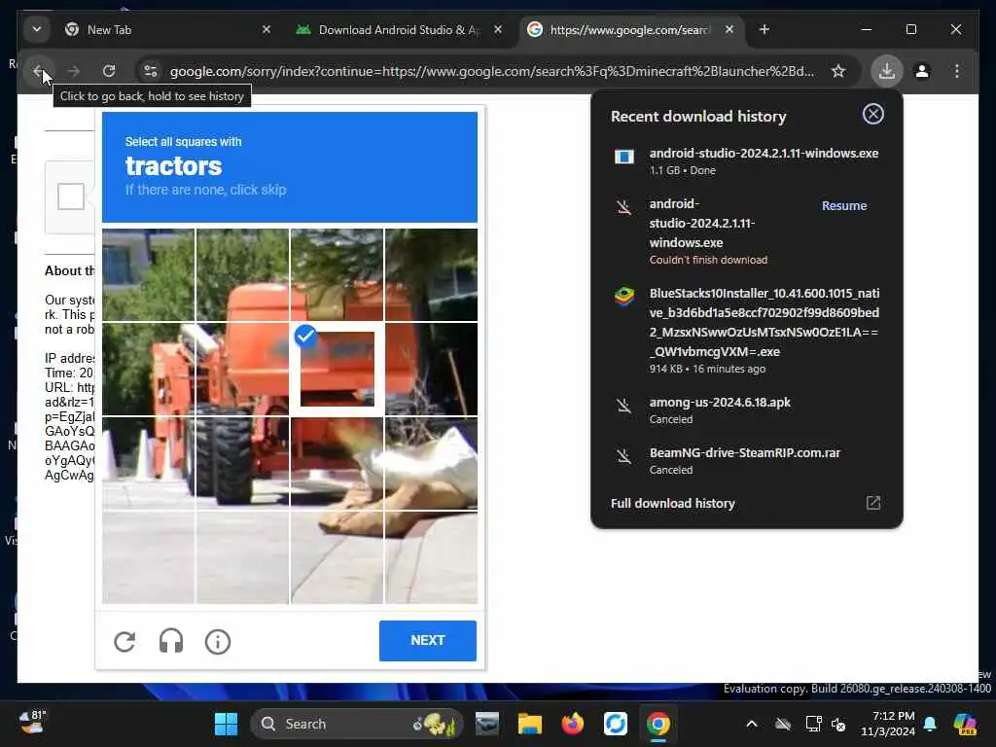Select the canceled among-us-2024.6.18.apk entry
Viewport: 996px width, 747px height.
pyautogui.click(x=746, y=409)
